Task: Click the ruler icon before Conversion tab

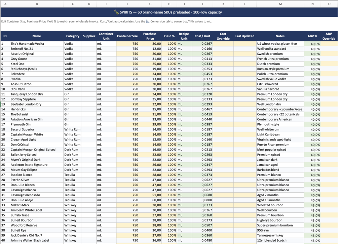Action: [148, 21]
